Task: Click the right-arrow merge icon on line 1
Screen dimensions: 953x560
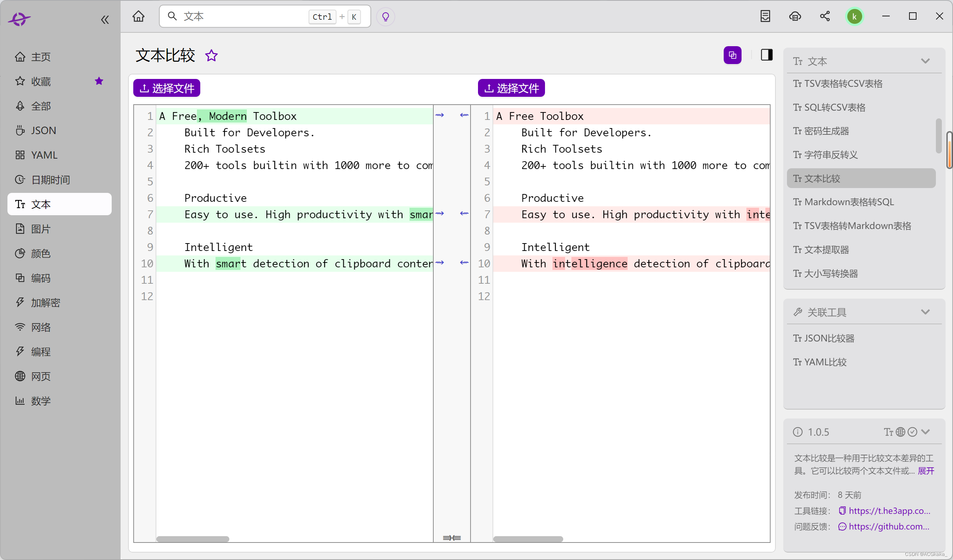Action: tap(439, 115)
